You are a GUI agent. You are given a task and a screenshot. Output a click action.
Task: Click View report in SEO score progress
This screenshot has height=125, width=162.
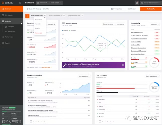click(x=120, y=24)
